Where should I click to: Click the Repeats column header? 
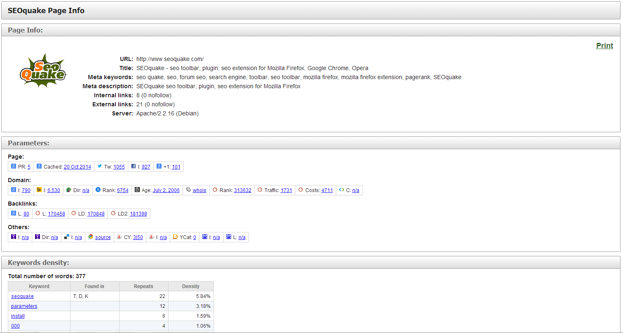point(144,286)
